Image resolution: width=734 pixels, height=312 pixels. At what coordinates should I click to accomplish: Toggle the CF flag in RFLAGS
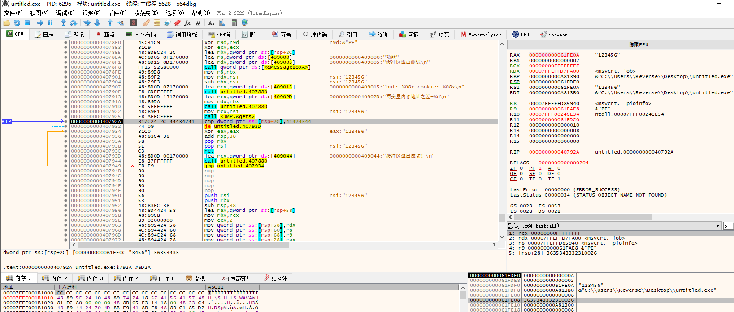point(521,179)
